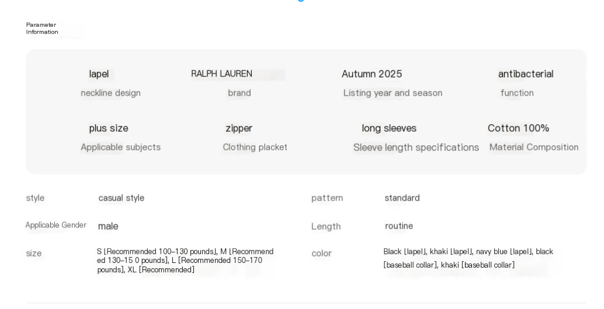Click the casual style value
Image resolution: width=604 pixels, height=309 pixels.
[122, 198]
